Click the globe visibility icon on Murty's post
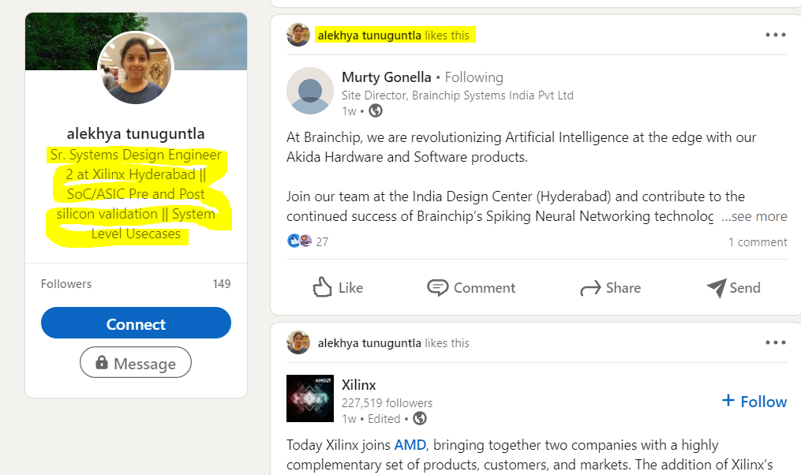Screen dimensions: 801x475 376,110
